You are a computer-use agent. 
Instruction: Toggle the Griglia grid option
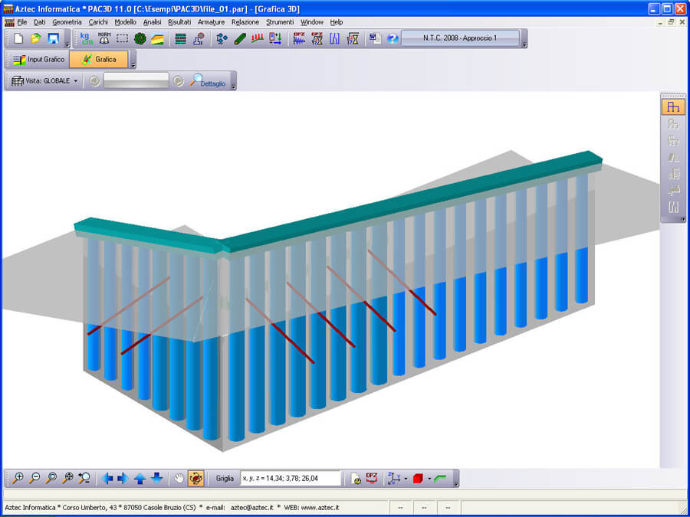(x=225, y=479)
